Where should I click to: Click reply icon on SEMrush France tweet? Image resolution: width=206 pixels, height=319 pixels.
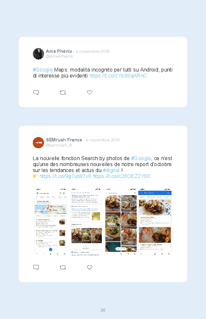36,267
